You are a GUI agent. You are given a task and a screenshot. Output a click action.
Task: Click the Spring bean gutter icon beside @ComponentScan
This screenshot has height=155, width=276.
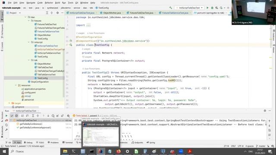pyautogui.click(x=71, y=41)
